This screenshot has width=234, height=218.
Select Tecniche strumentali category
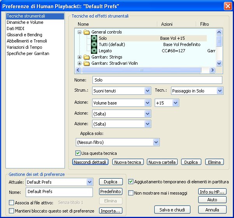(35, 16)
